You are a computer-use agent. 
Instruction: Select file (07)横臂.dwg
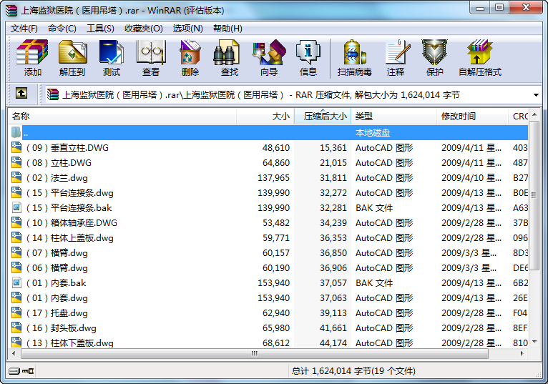click(57, 253)
